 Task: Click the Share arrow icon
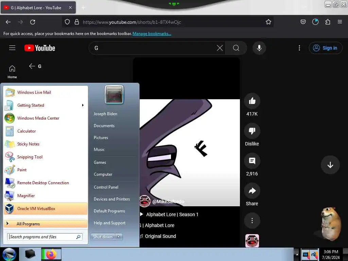click(252, 191)
